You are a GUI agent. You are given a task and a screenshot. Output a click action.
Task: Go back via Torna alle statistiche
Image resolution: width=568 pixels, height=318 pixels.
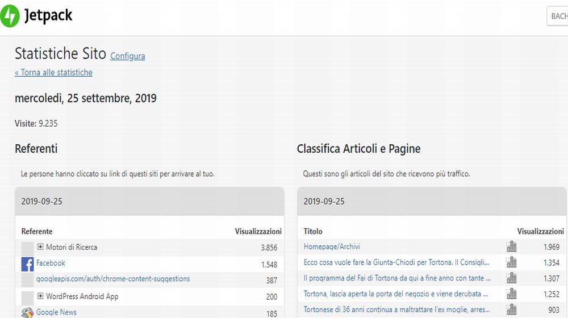(53, 73)
